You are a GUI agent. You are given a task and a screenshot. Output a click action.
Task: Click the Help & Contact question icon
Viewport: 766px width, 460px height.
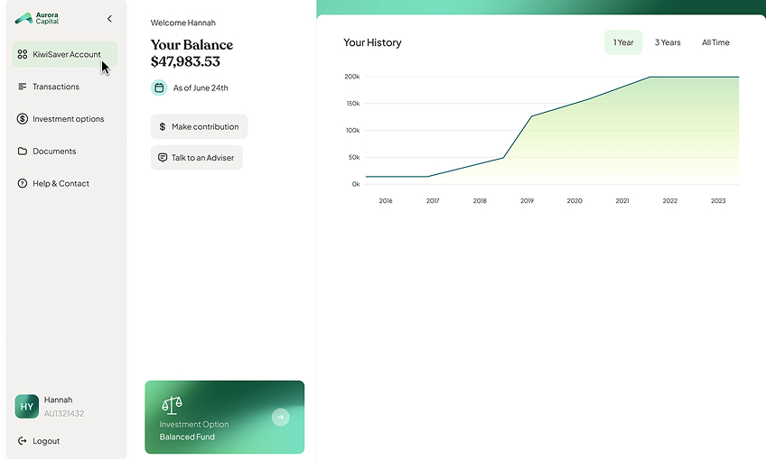click(23, 183)
